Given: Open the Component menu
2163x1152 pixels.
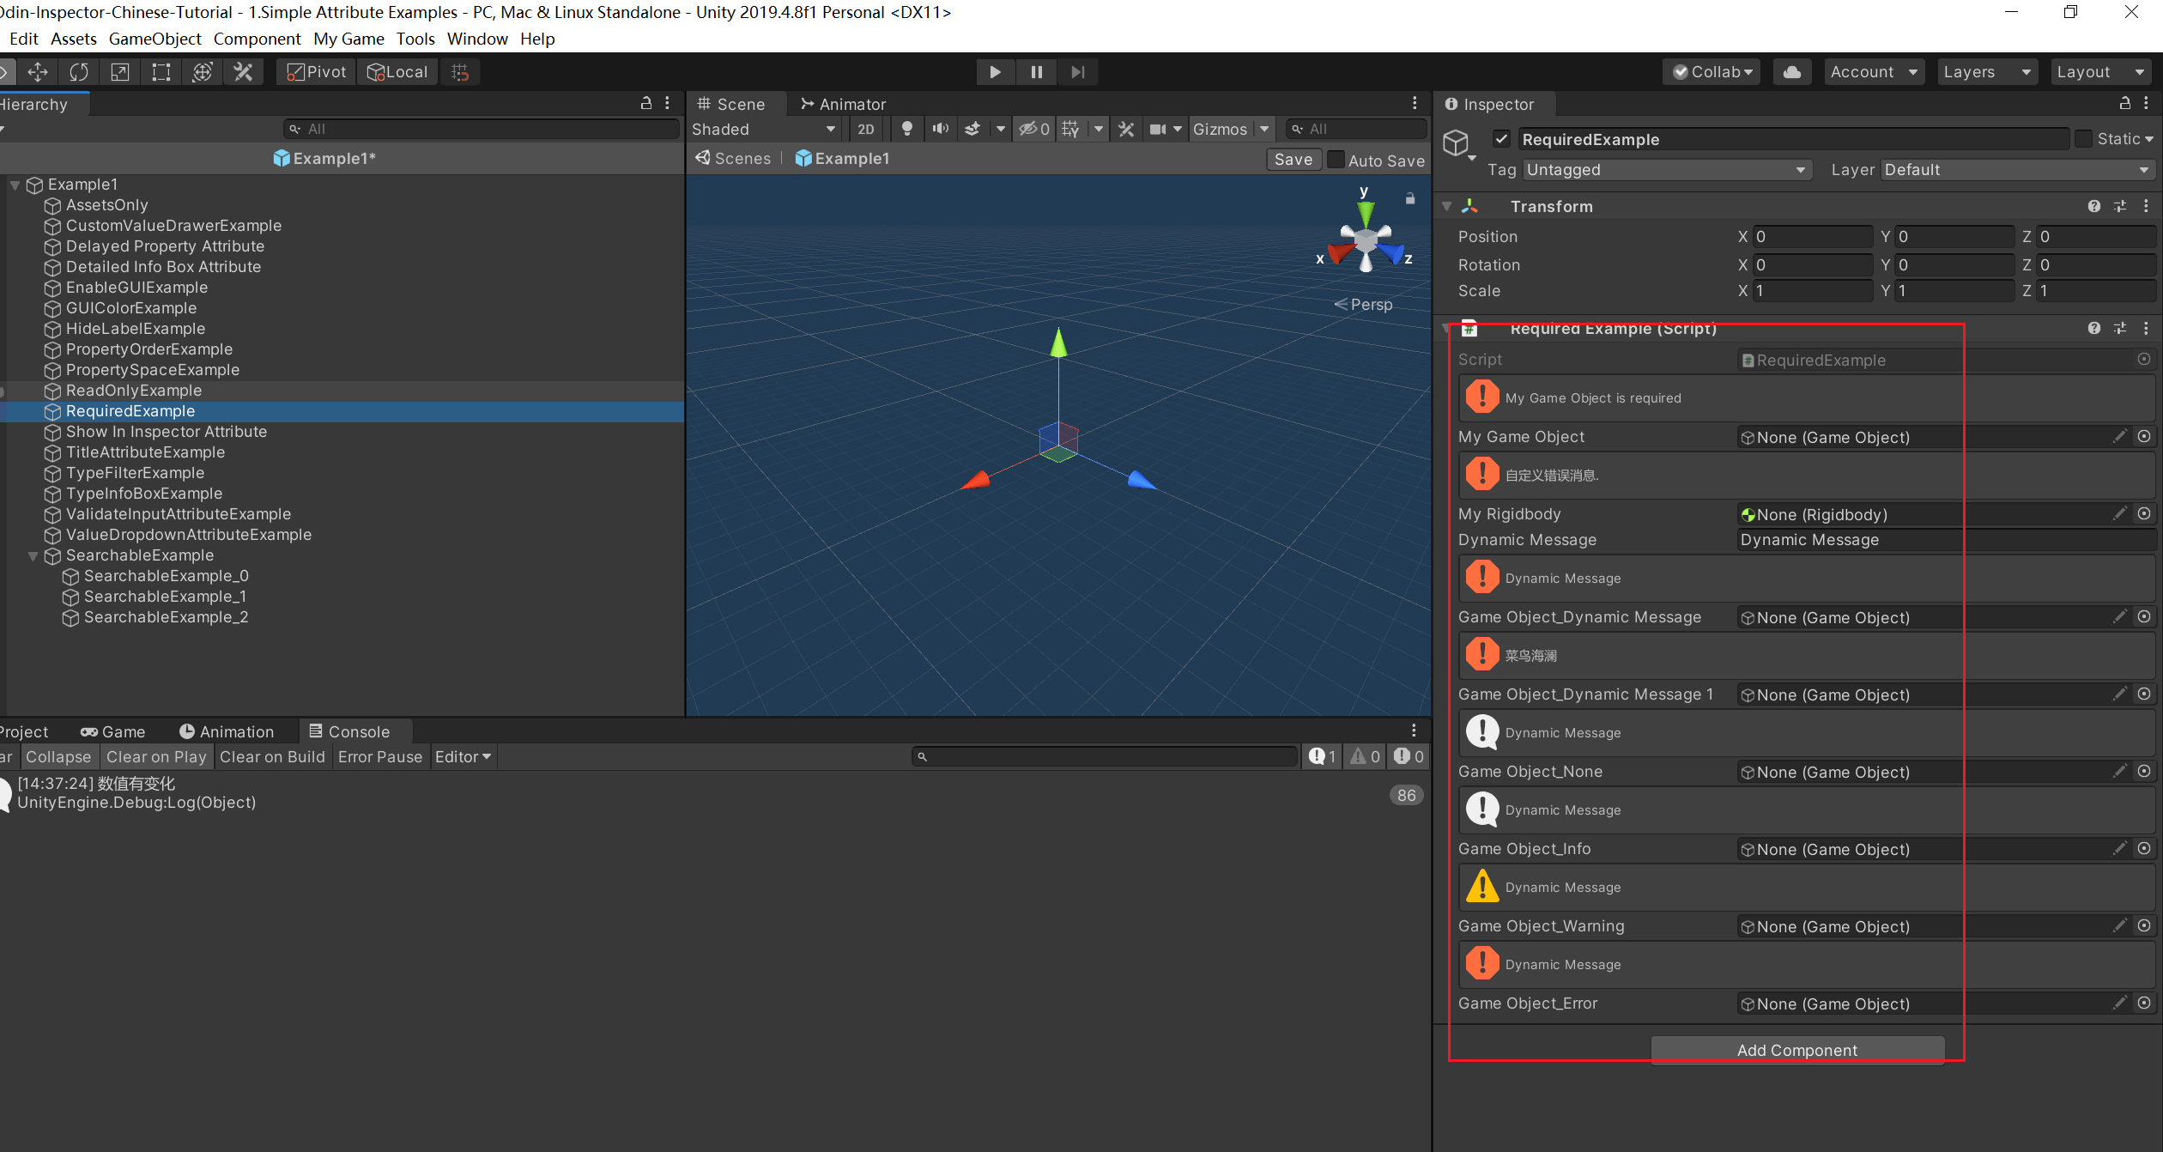Looking at the screenshot, I should pyautogui.click(x=257, y=39).
